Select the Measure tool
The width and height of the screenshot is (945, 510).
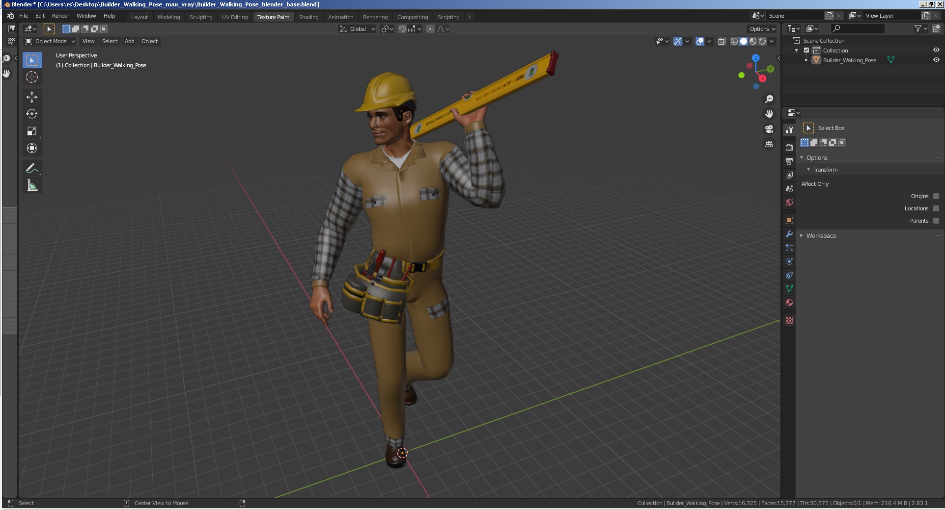coord(32,186)
